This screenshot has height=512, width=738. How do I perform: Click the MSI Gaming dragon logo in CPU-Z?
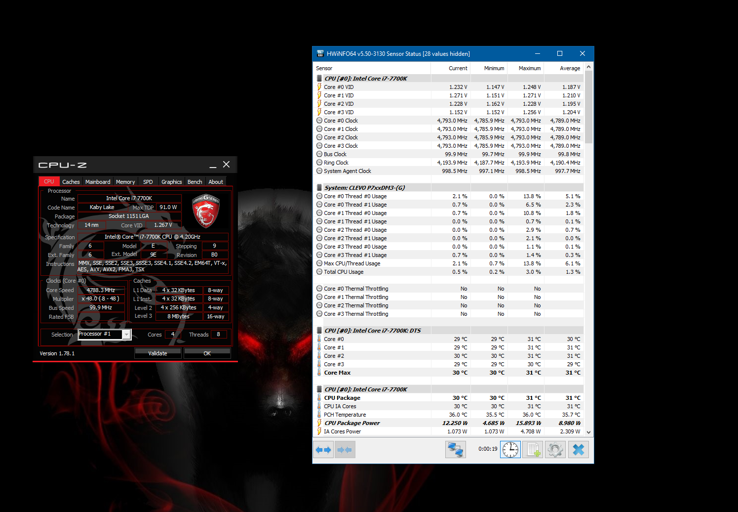coord(205,211)
